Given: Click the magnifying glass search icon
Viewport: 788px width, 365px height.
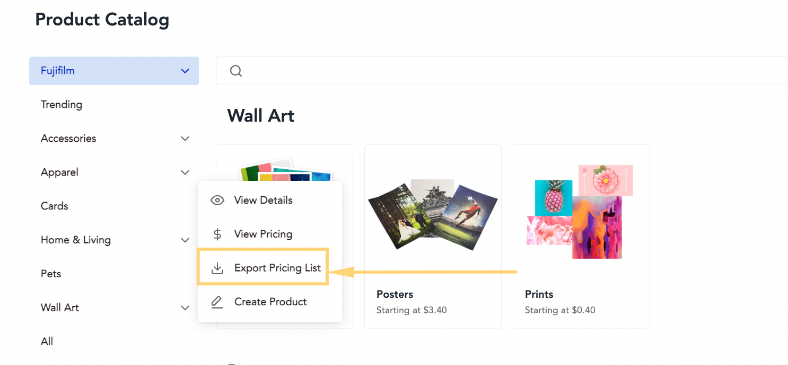Looking at the screenshot, I should click(x=236, y=71).
